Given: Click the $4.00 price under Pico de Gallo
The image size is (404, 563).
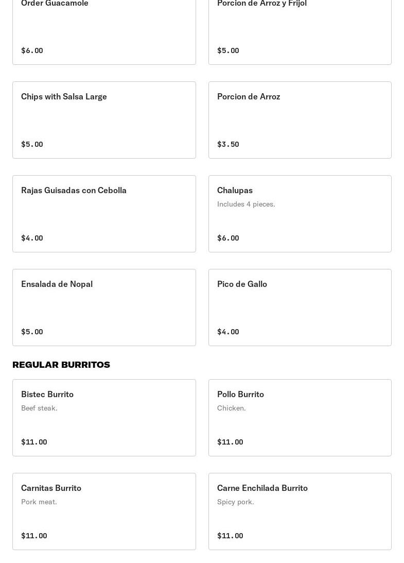Looking at the screenshot, I should (x=228, y=332).
